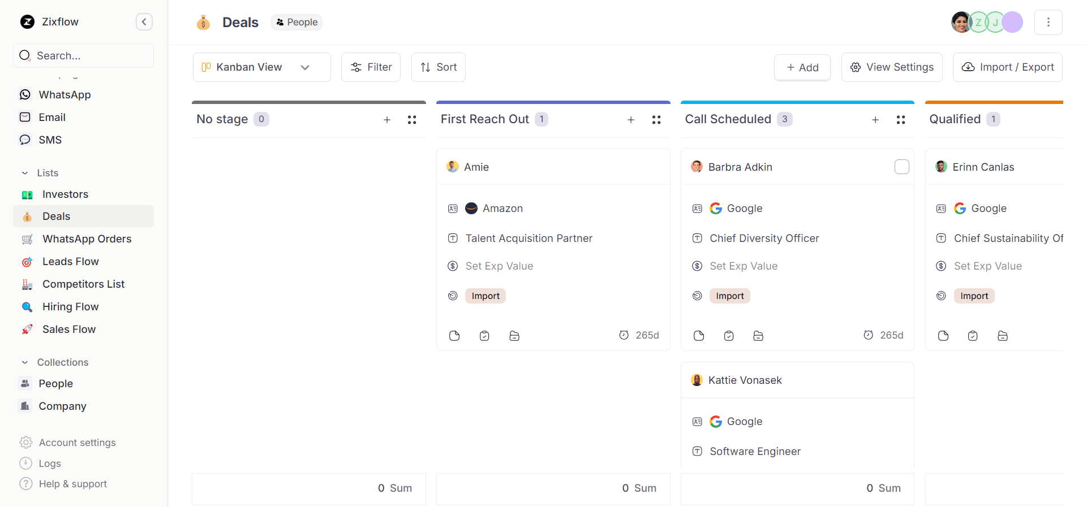Collapse the Collections section
The height and width of the screenshot is (507, 1087).
(25, 362)
